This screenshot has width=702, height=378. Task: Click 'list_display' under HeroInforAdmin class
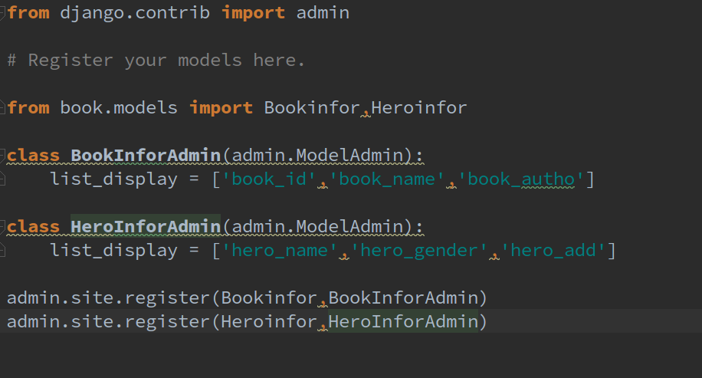(113, 251)
